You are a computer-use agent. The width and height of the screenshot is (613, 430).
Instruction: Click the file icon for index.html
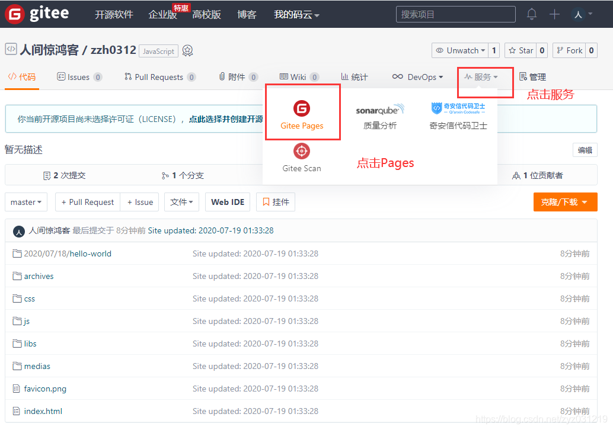click(x=16, y=411)
